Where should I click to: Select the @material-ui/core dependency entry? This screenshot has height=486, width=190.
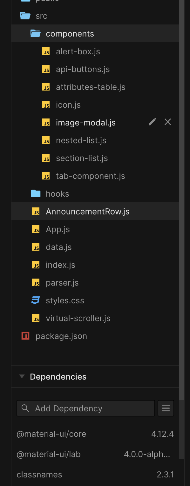[x=51, y=434]
